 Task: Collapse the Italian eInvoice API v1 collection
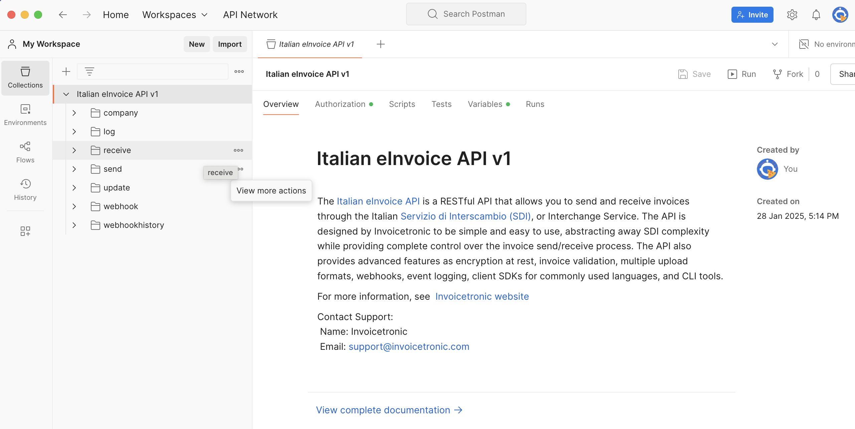click(66, 94)
